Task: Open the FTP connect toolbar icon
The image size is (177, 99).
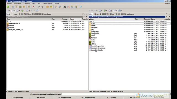Action: click(x=56, y=7)
